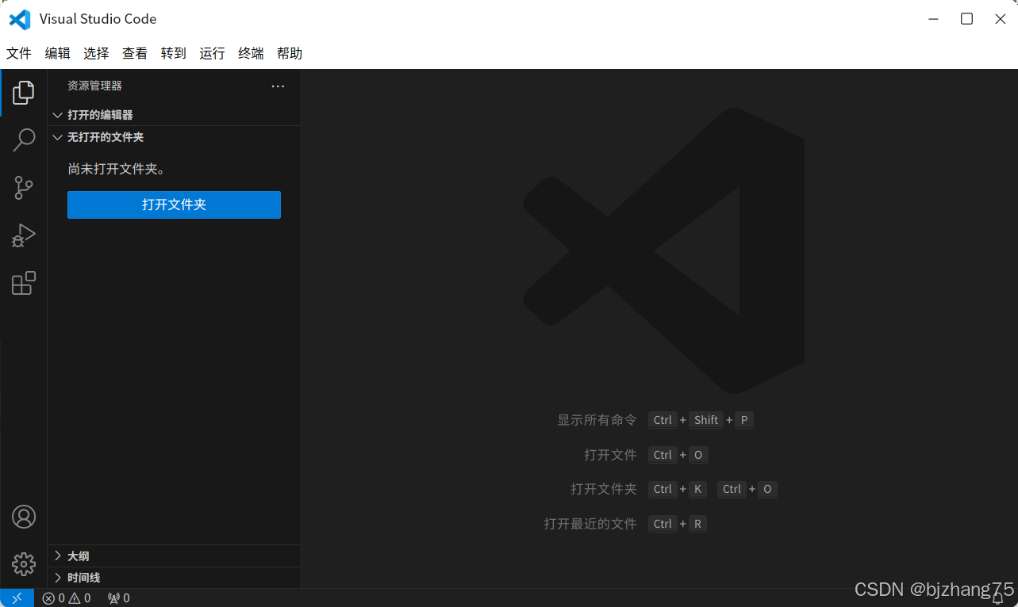Viewport: 1018px width, 607px height.
Task: Click the 打开文件夹 shortcut hint label
Action: [604, 489]
